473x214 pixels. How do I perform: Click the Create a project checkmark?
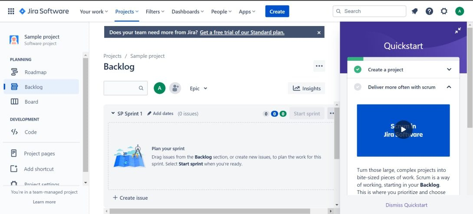(358, 69)
